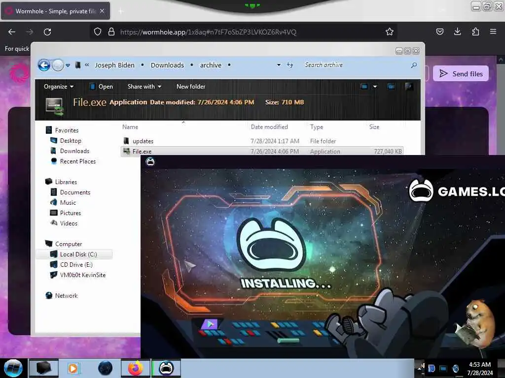Viewport: 505px width, 378px height.
Task: Open Desktop in the navigation pane
Action: pyautogui.click(x=71, y=141)
